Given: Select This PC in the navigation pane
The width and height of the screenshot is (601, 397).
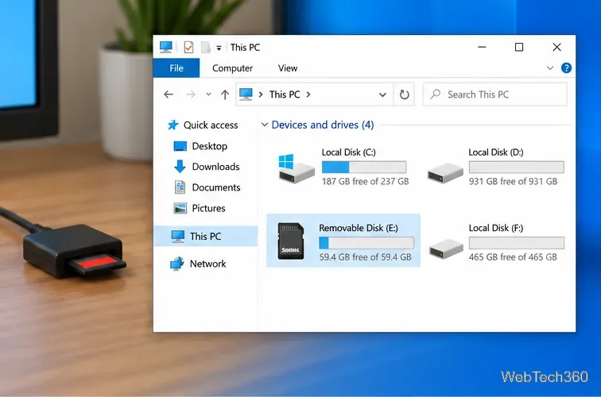Looking at the screenshot, I should (205, 236).
